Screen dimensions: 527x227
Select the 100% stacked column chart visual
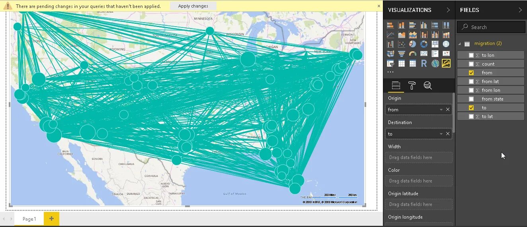(446, 25)
